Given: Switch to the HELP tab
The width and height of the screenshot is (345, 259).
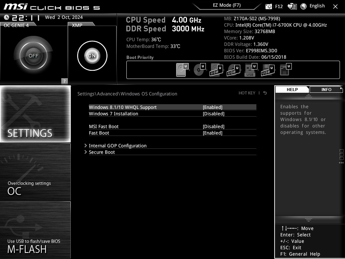Looking at the screenshot, I should 292,89.
